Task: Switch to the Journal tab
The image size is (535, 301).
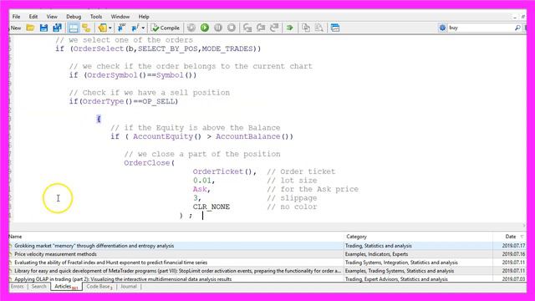Action: [x=129, y=287]
